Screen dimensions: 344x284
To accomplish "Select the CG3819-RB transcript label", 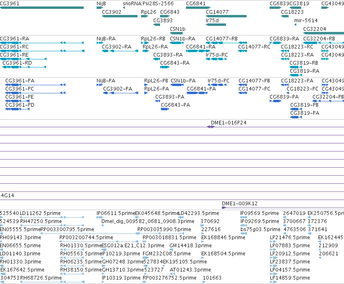I will pyautogui.click(x=304, y=63).
